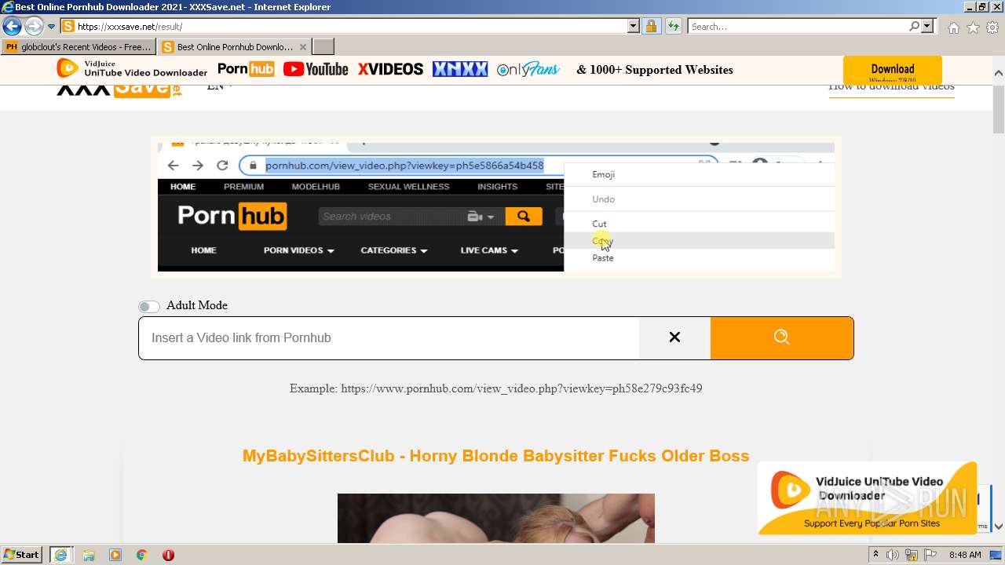Open a new blank tab
This screenshot has width=1005, height=565.
coord(323,47)
